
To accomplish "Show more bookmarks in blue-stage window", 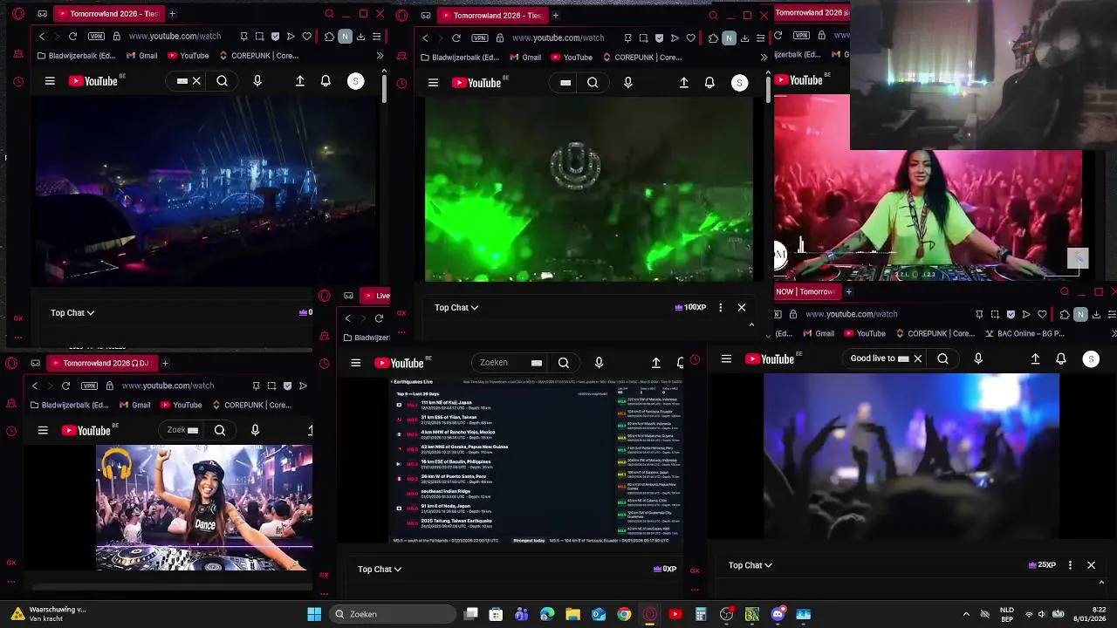I will [380, 56].
